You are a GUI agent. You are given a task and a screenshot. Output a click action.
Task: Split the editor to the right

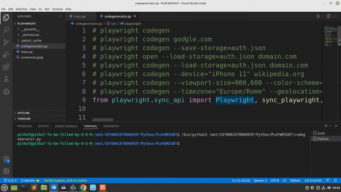tap(328, 16)
